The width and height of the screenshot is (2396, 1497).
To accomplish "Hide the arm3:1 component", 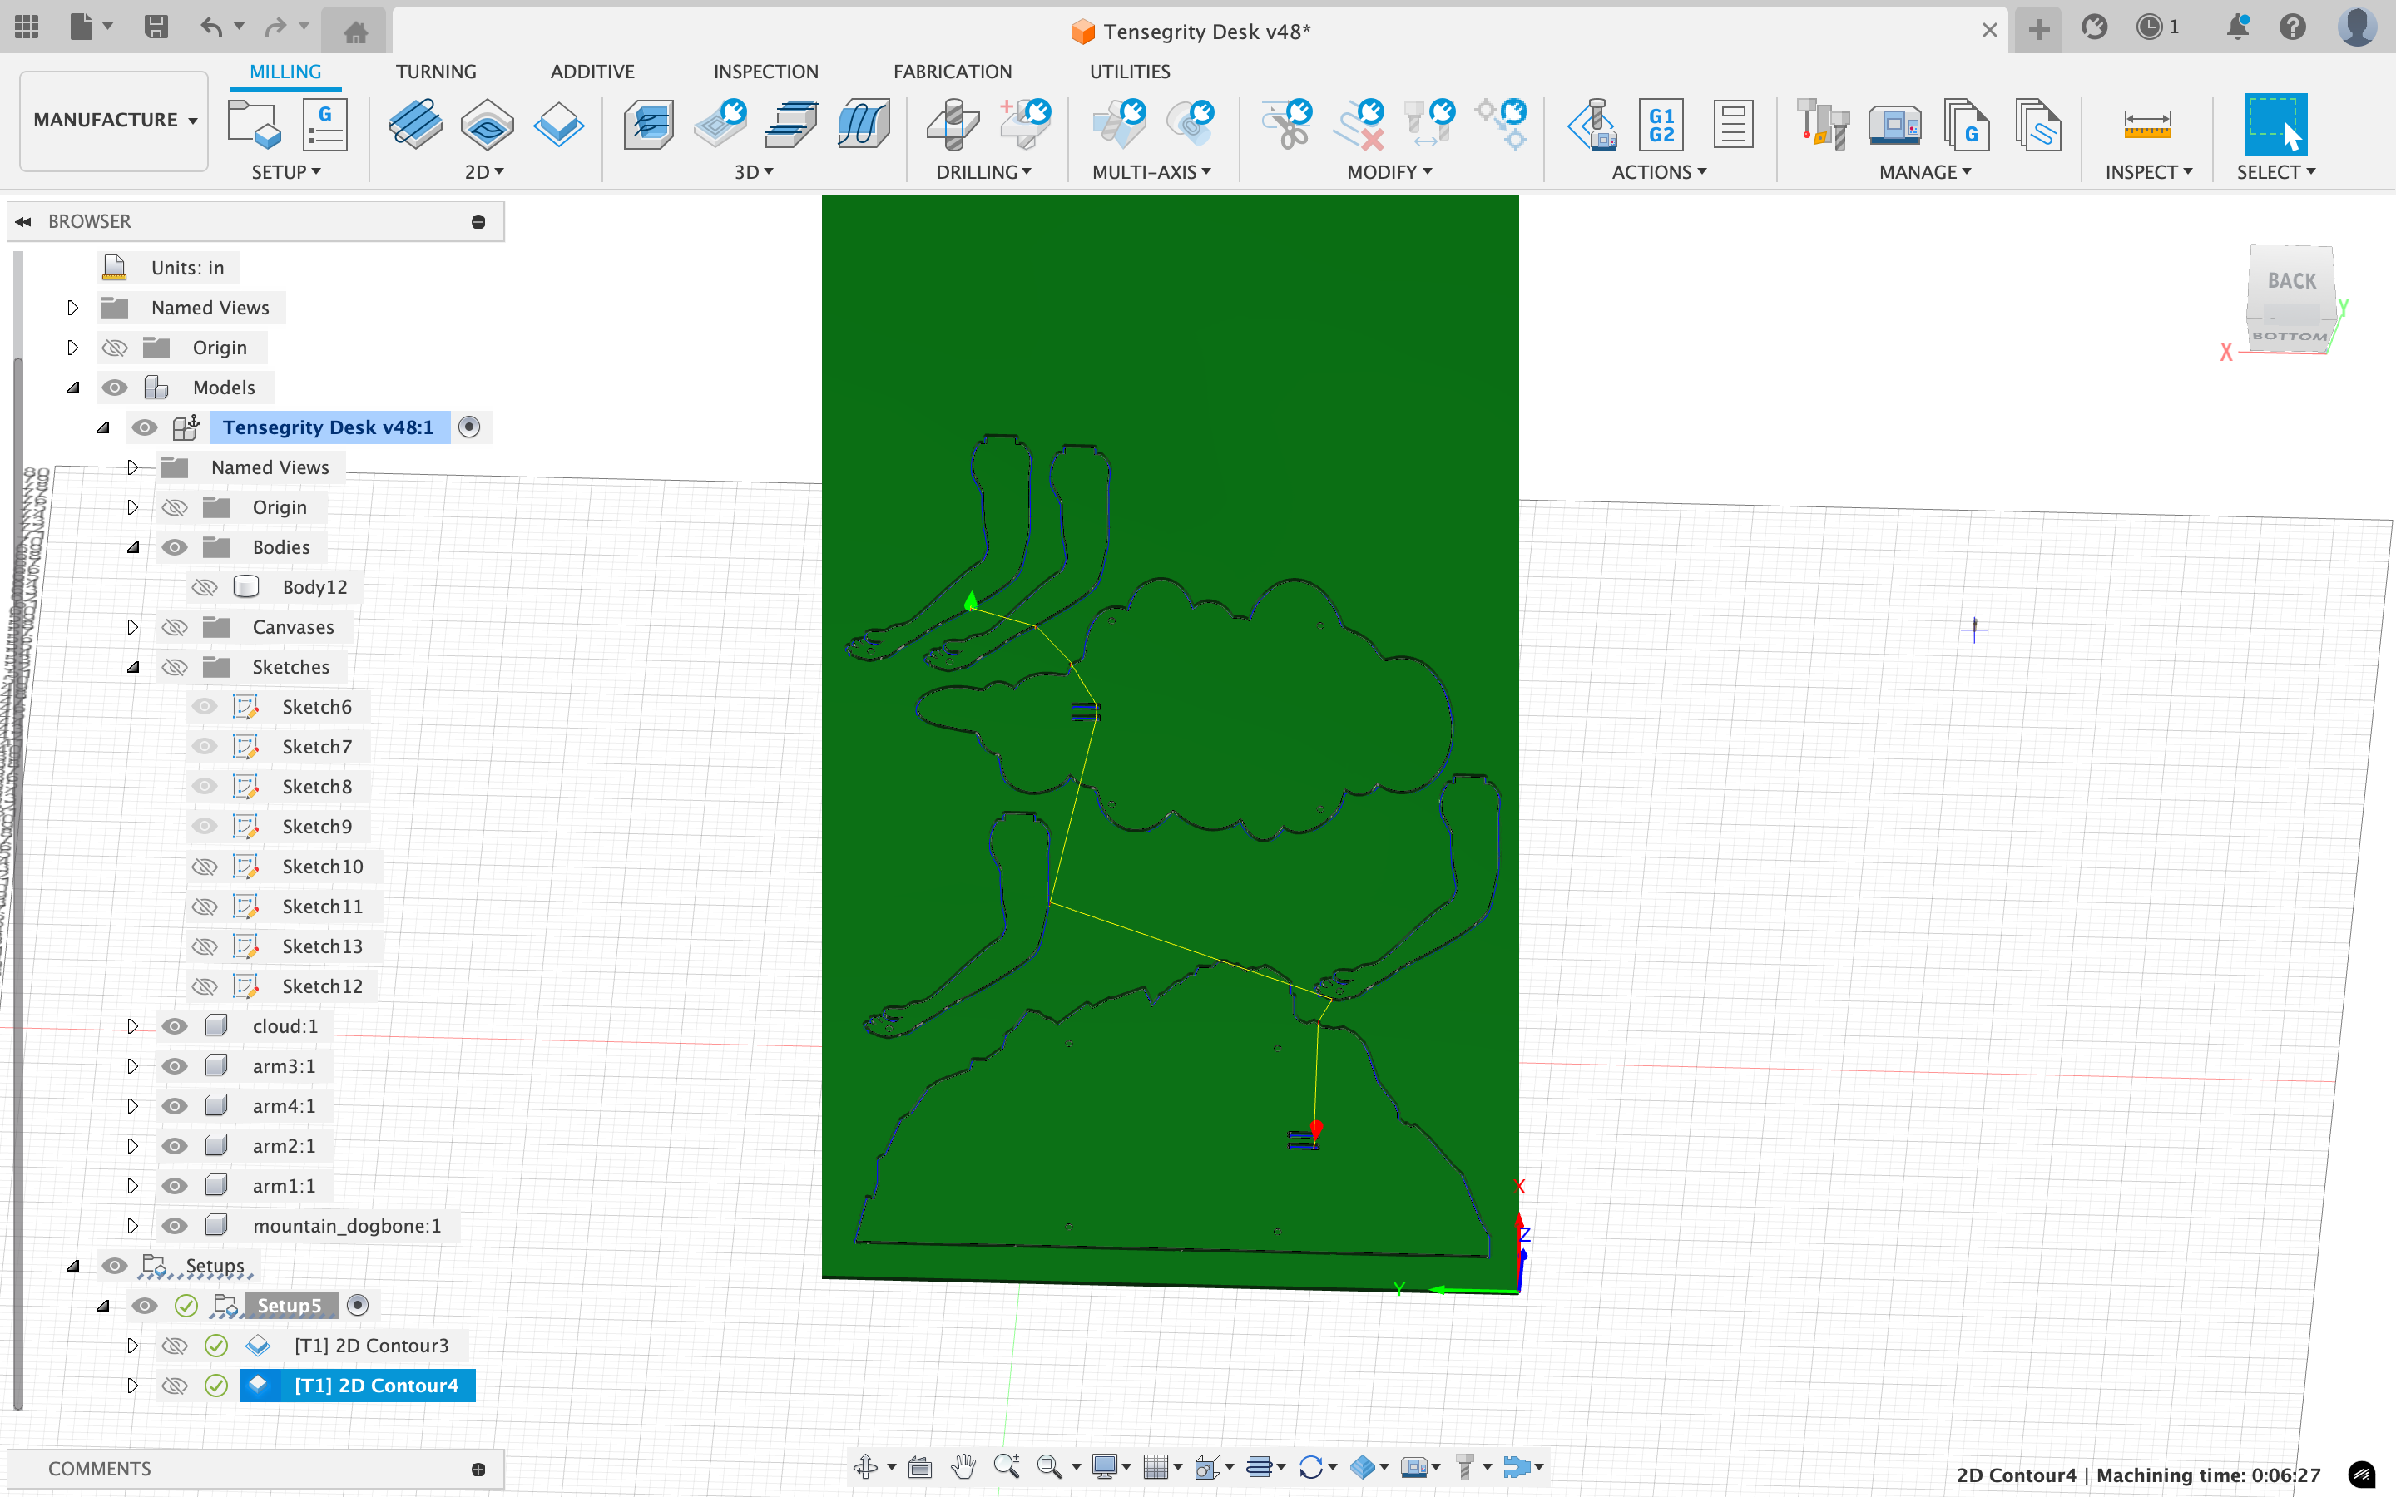I will (x=174, y=1066).
